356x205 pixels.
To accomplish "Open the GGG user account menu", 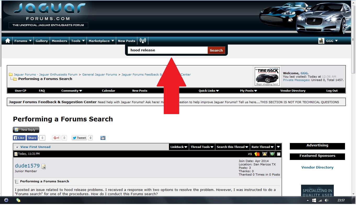I will (x=328, y=41).
